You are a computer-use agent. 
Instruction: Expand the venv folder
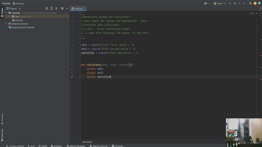(9, 16)
